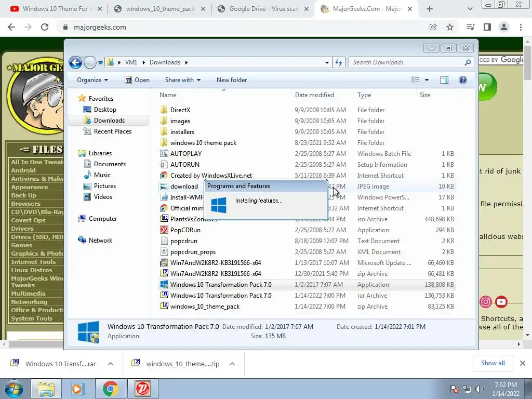532x399 pixels.
Task: Open the Drivers category on MajorGeeks
Action: tap(22, 229)
